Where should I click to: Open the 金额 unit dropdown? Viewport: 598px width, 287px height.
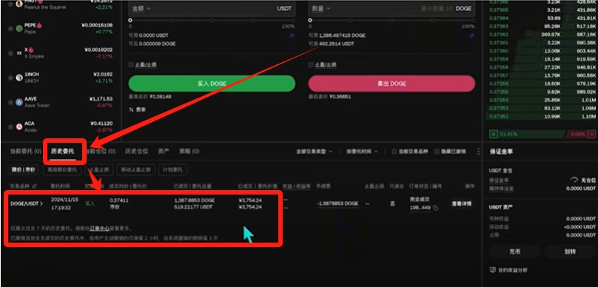[141, 8]
